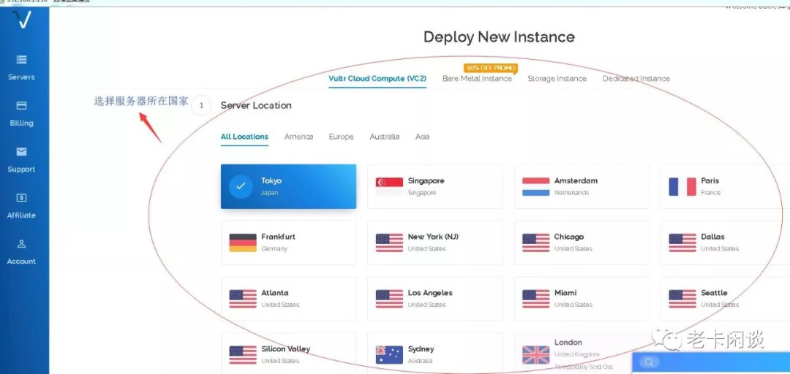The image size is (790, 374).
Task: Choose Amsterdam location name
Action: pos(576,180)
